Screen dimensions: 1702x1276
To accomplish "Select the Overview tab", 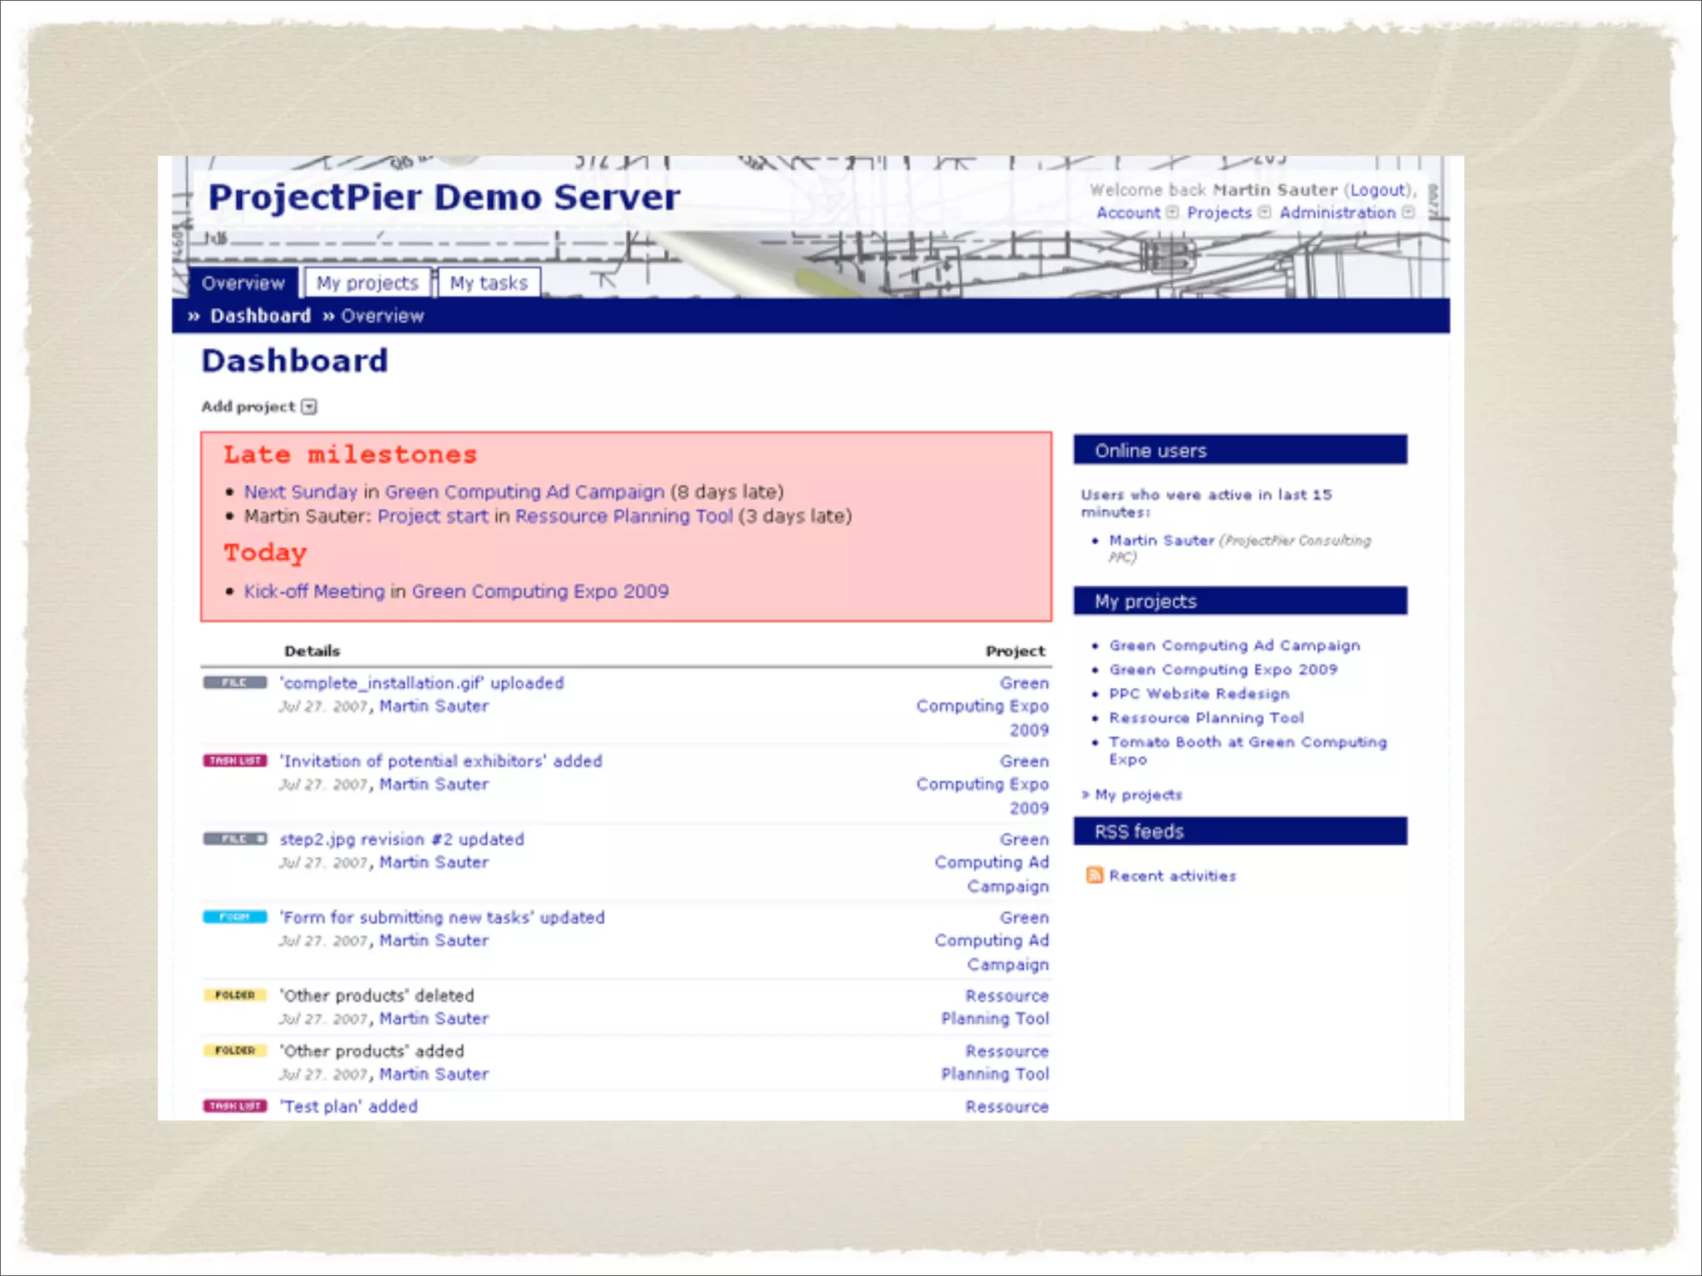I will (243, 283).
